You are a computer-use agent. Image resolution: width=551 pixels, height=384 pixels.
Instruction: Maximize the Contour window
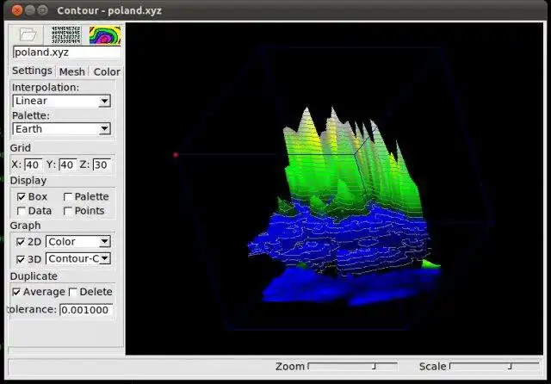pyautogui.click(x=42, y=10)
